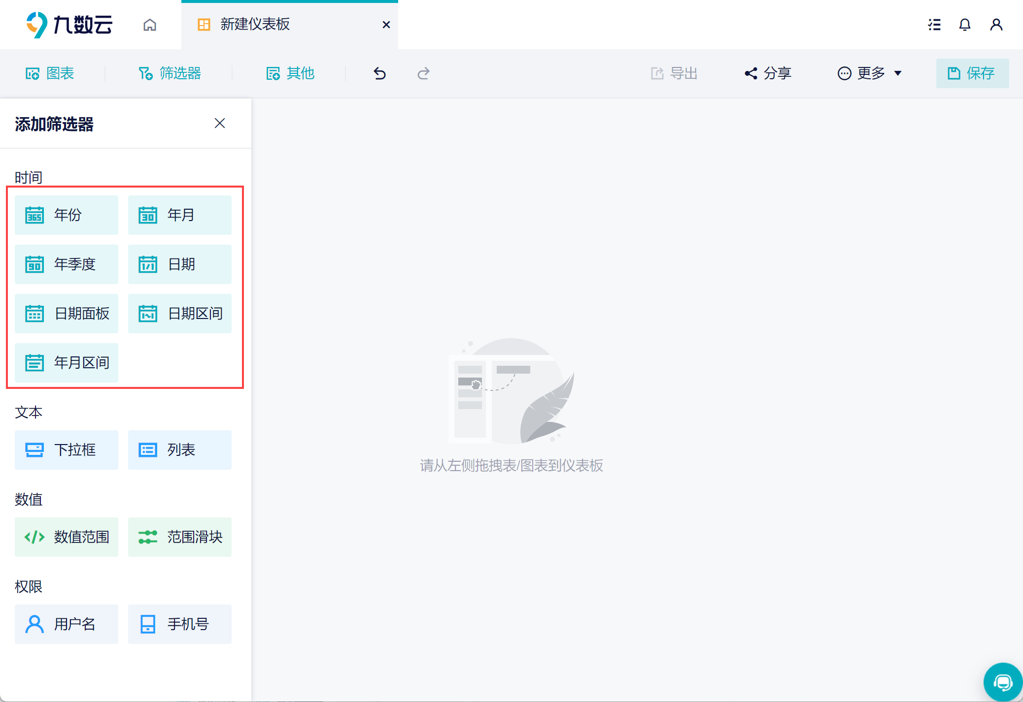Open the customer support chat bubble
Image resolution: width=1023 pixels, height=702 pixels.
(x=1002, y=682)
